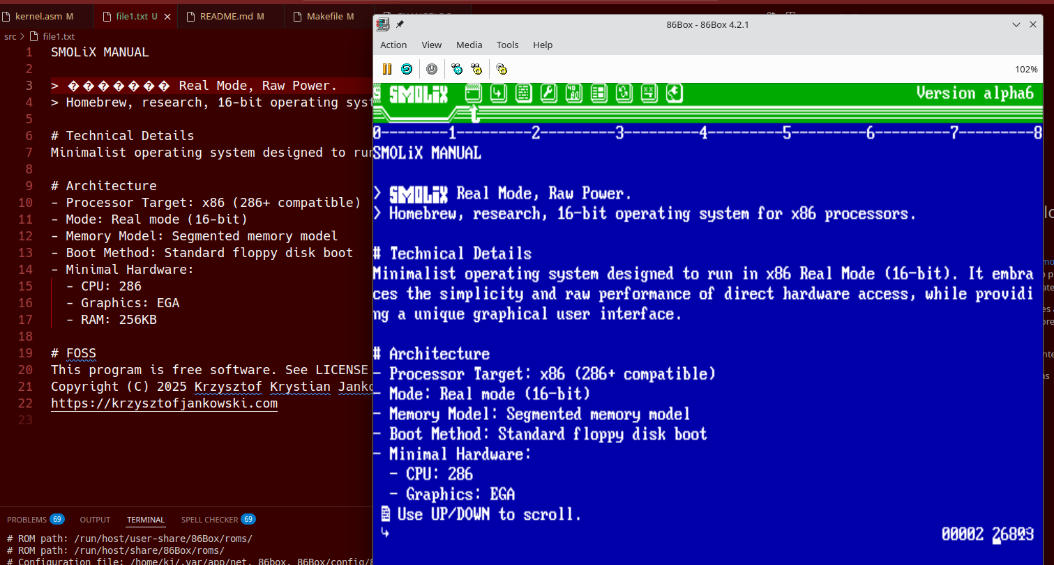Click "Version alpha6" text in SMOLiX header
The width and height of the screenshot is (1054, 565).
975,93
